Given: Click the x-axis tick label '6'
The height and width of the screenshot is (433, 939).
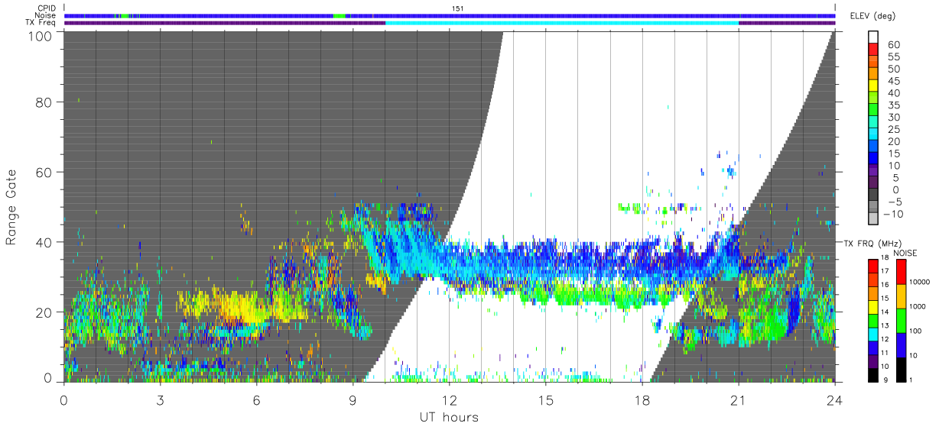Looking at the screenshot, I should click(256, 399).
